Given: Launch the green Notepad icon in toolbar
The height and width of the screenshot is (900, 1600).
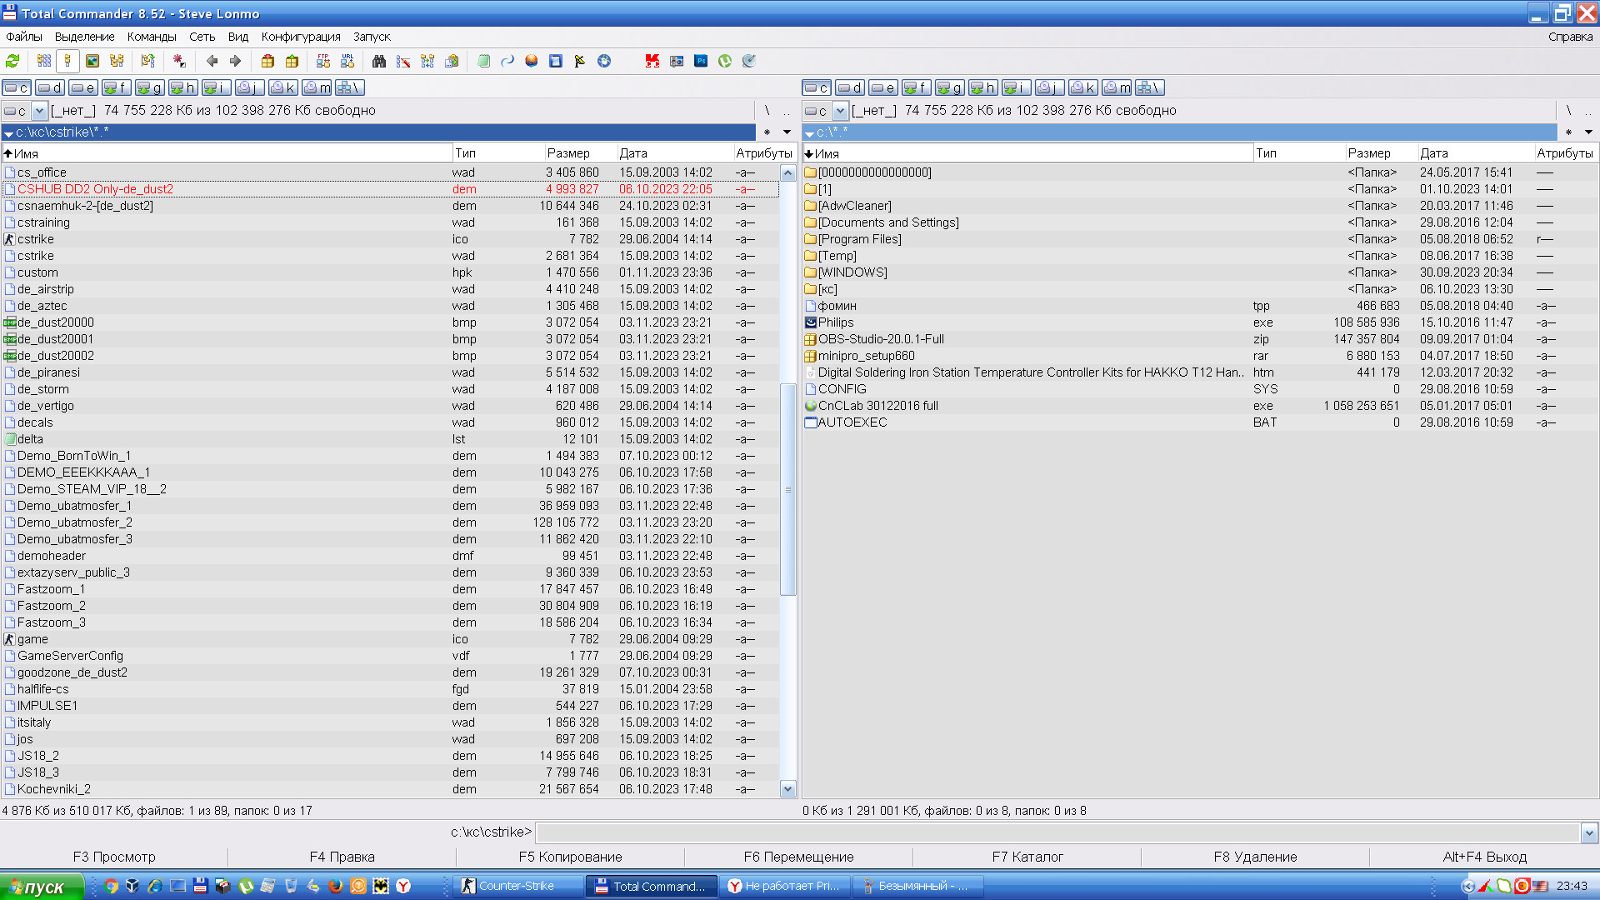Looking at the screenshot, I should point(483,61).
